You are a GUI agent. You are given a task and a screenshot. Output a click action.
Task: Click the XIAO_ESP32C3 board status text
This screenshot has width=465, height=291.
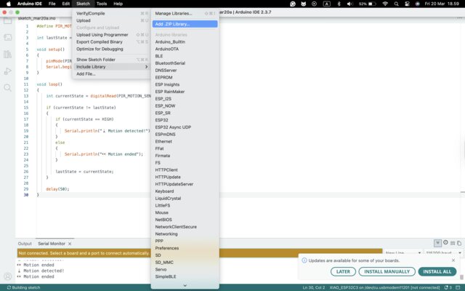click(x=384, y=287)
